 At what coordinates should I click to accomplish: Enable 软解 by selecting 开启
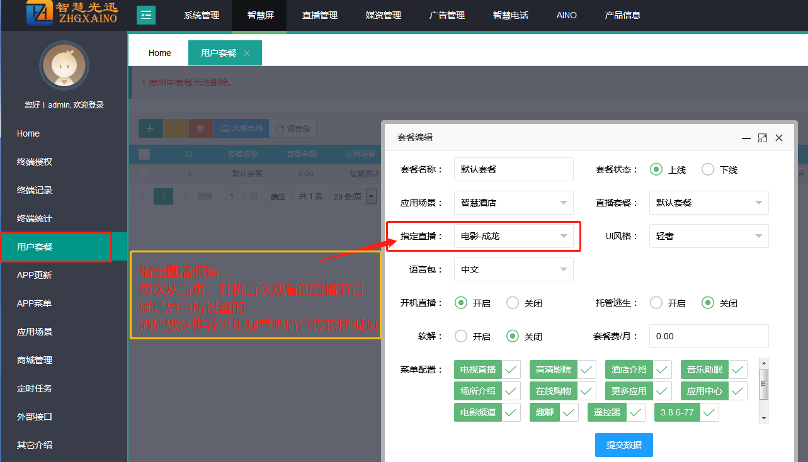click(461, 336)
